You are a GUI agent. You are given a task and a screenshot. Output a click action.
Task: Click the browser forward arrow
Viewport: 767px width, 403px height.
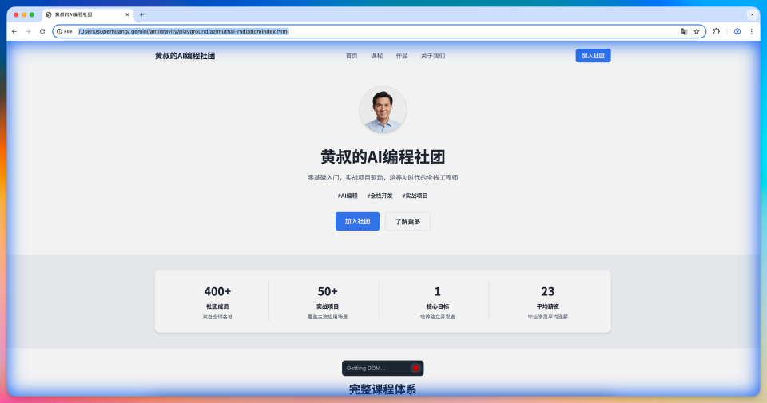click(x=29, y=31)
